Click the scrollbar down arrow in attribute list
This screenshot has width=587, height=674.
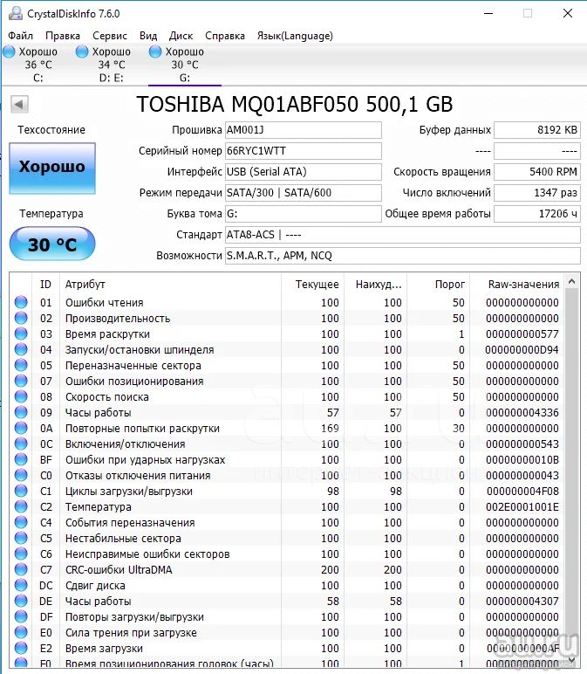571,659
